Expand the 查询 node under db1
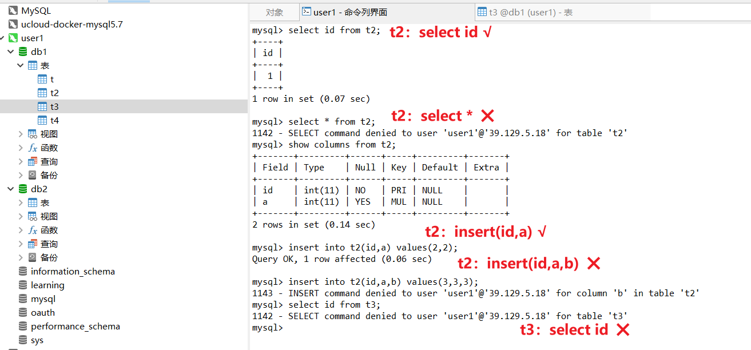This screenshot has width=751, height=350. point(21,161)
